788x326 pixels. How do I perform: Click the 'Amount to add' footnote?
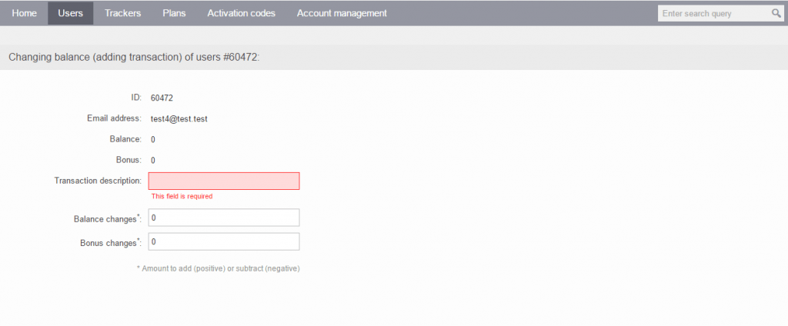(218, 269)
